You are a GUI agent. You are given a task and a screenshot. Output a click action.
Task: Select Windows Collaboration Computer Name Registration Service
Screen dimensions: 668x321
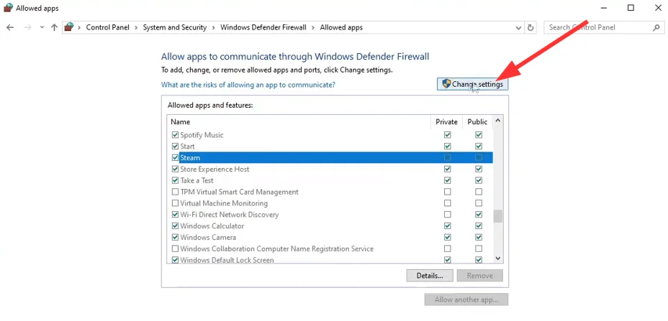click(x=277, y=248)
